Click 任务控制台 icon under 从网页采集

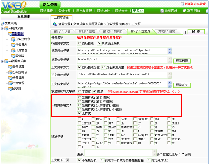pyautogui.click(x=13, y=39)
